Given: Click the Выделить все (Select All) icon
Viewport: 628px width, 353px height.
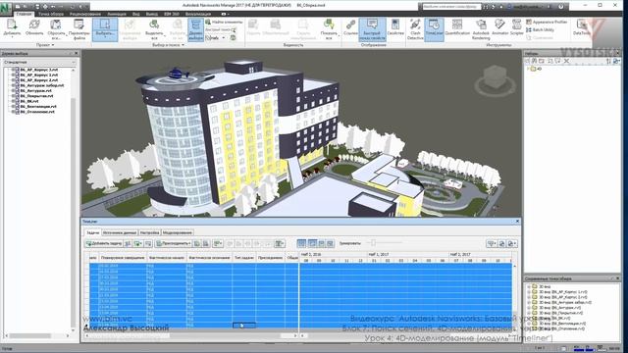Looking at the screenshot, I should click(154, 28).
